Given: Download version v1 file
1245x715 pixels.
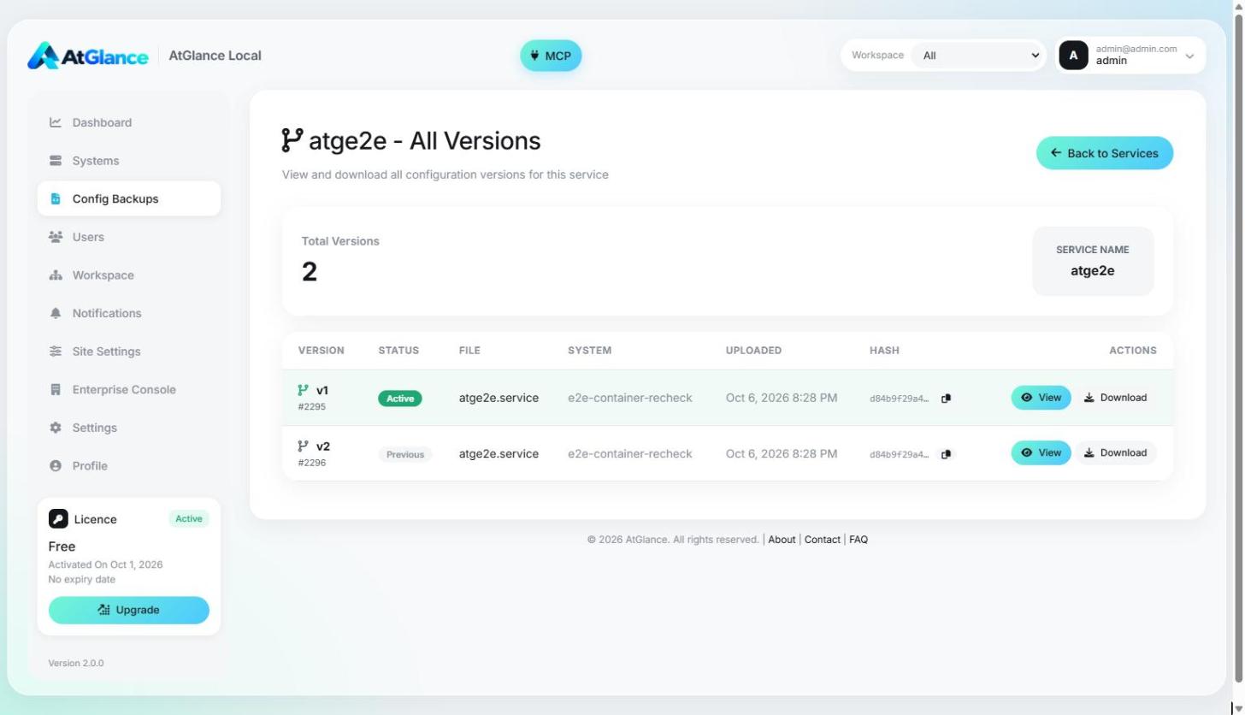Looking at the screenshot, I should (1115, 398).
